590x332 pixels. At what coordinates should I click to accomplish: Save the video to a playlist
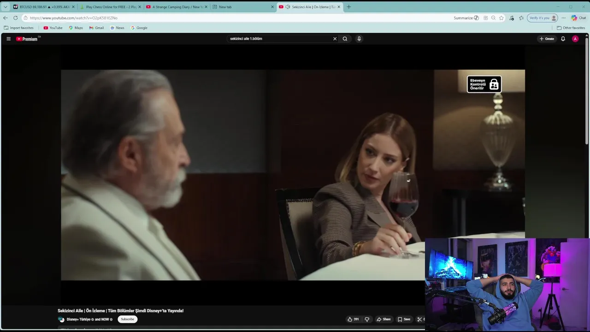click(404, 319)
